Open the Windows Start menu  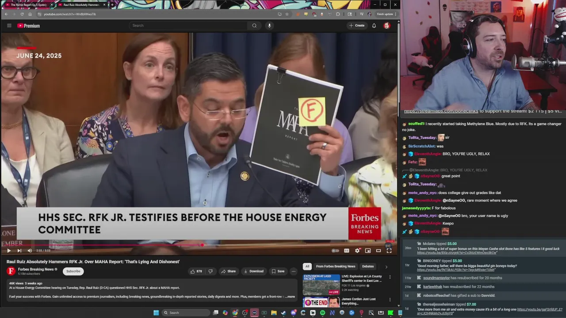pyautogui.click(x=156, y=313)
